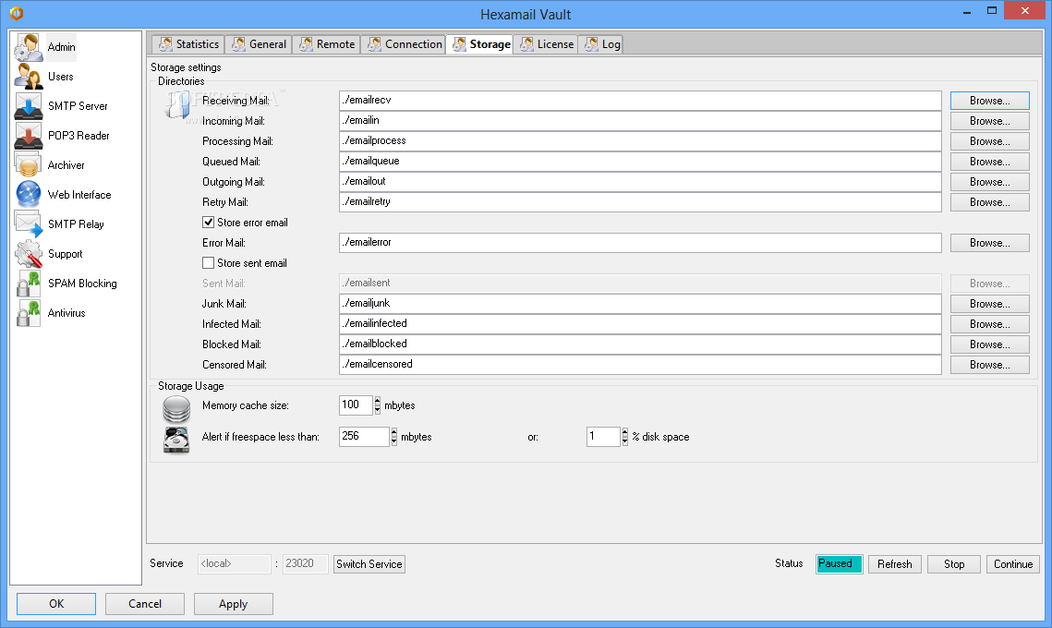Click the Hexamail Vault title bar icon

(17, 14)
